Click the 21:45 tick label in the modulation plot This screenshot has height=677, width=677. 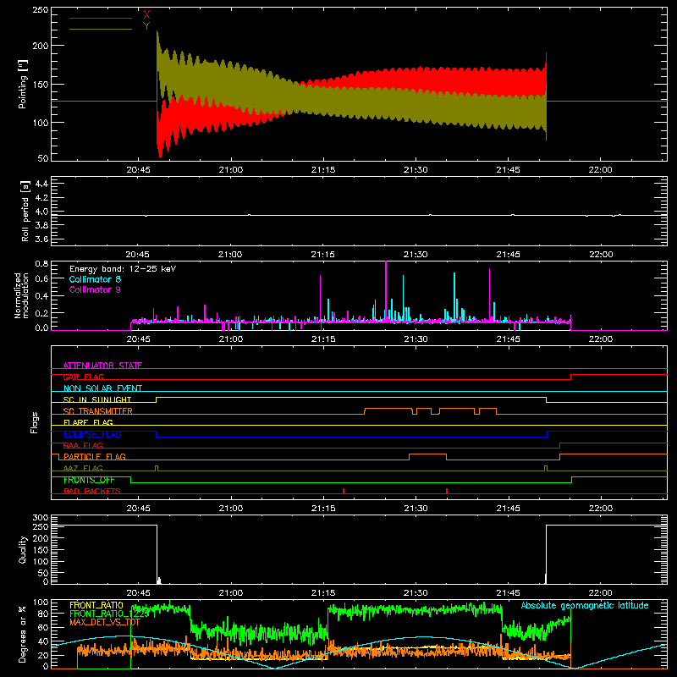[x=509, y=339]
